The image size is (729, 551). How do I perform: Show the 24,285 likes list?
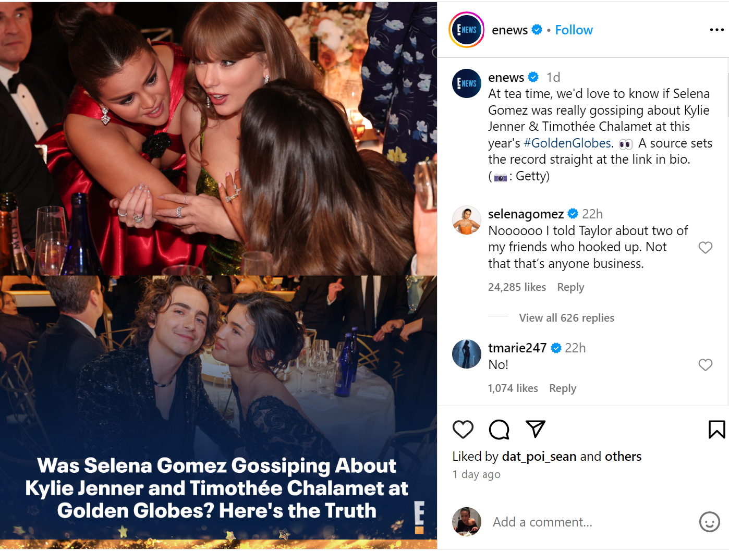517,287
